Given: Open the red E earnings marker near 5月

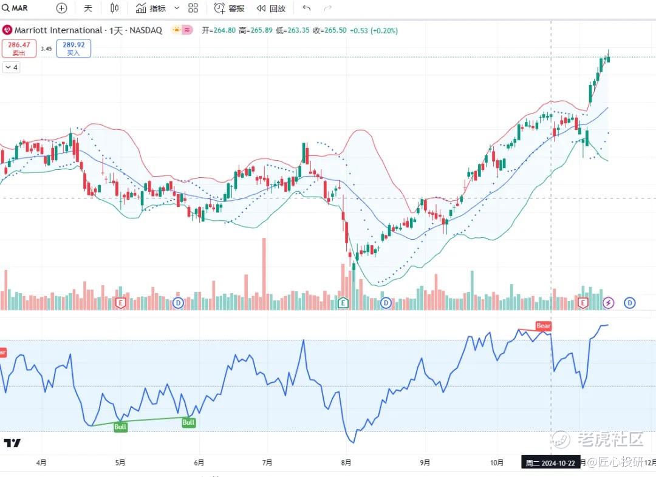Looking at the screenshot, I should (120, 303).
